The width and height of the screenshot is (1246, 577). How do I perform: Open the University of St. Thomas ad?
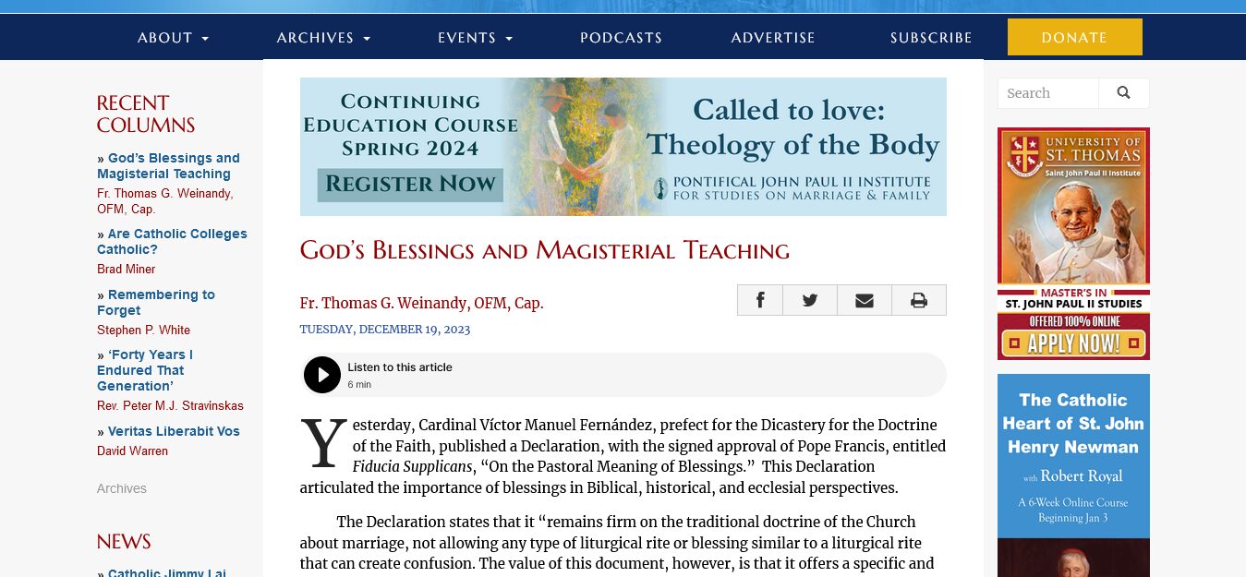point(1073,244)
